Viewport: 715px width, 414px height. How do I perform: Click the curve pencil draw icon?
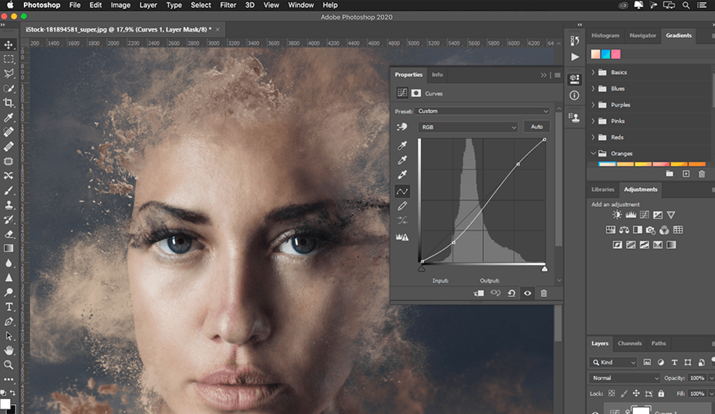coord(402,206)
